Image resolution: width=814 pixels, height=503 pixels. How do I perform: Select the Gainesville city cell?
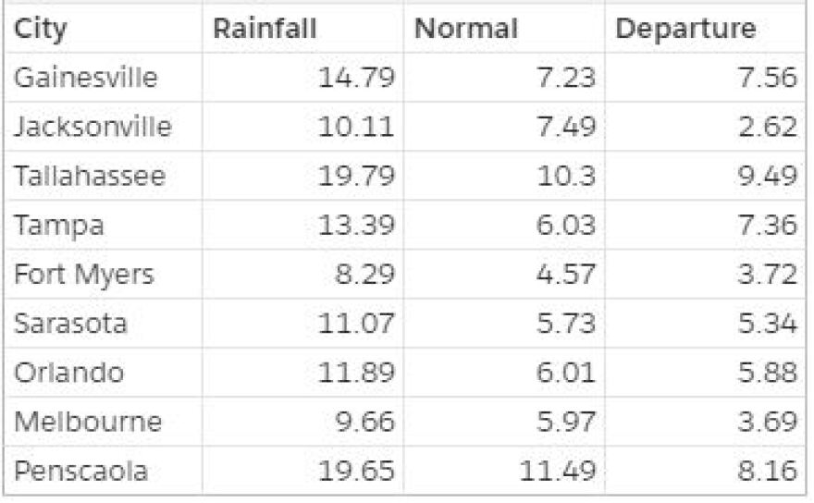click(x=104, y=78)
